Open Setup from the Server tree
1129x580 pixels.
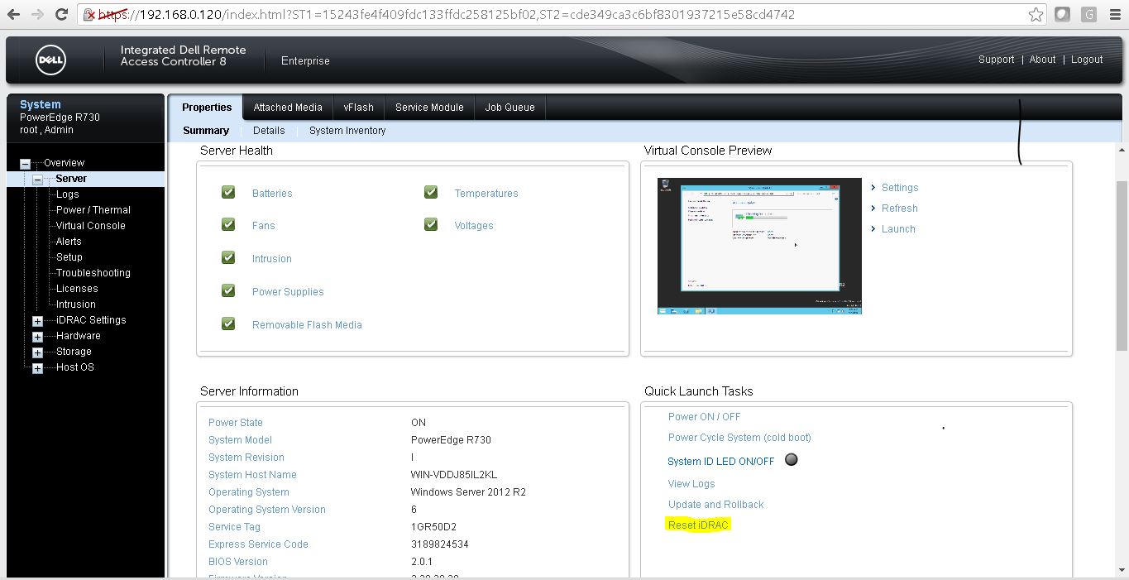[68, 256]
